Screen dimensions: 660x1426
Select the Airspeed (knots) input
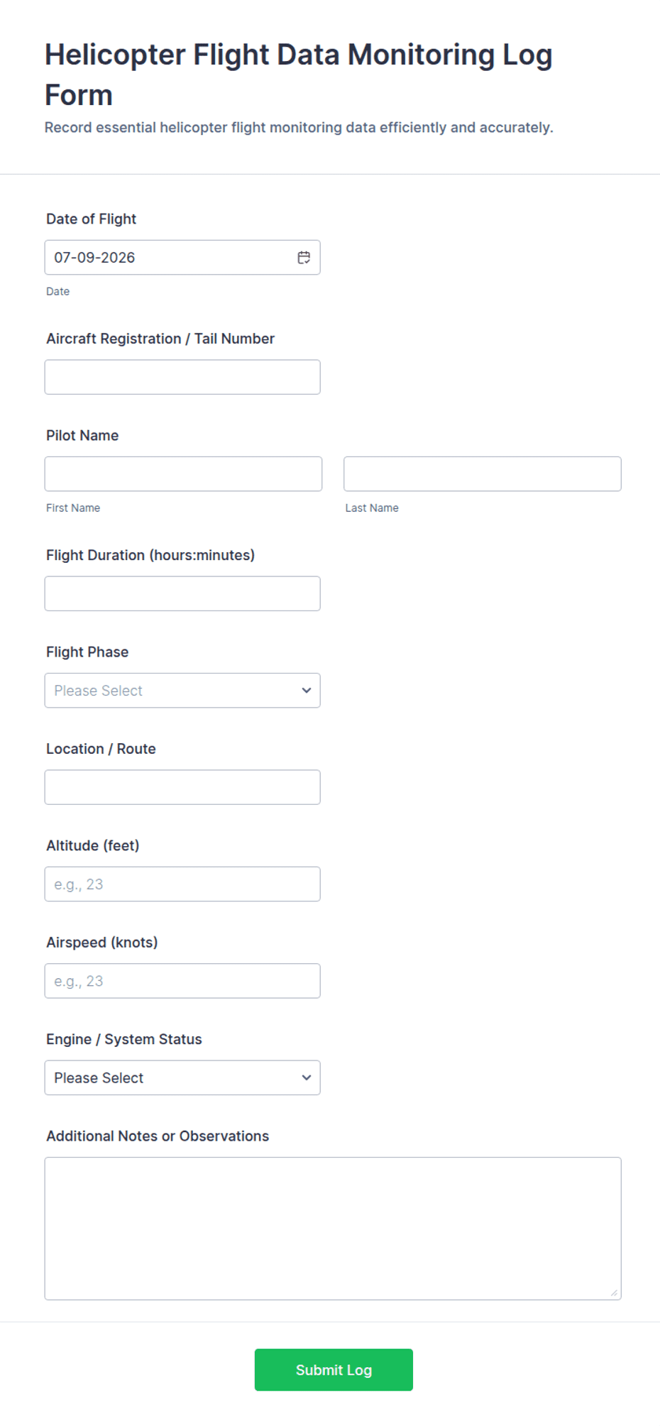pos(182,981)
